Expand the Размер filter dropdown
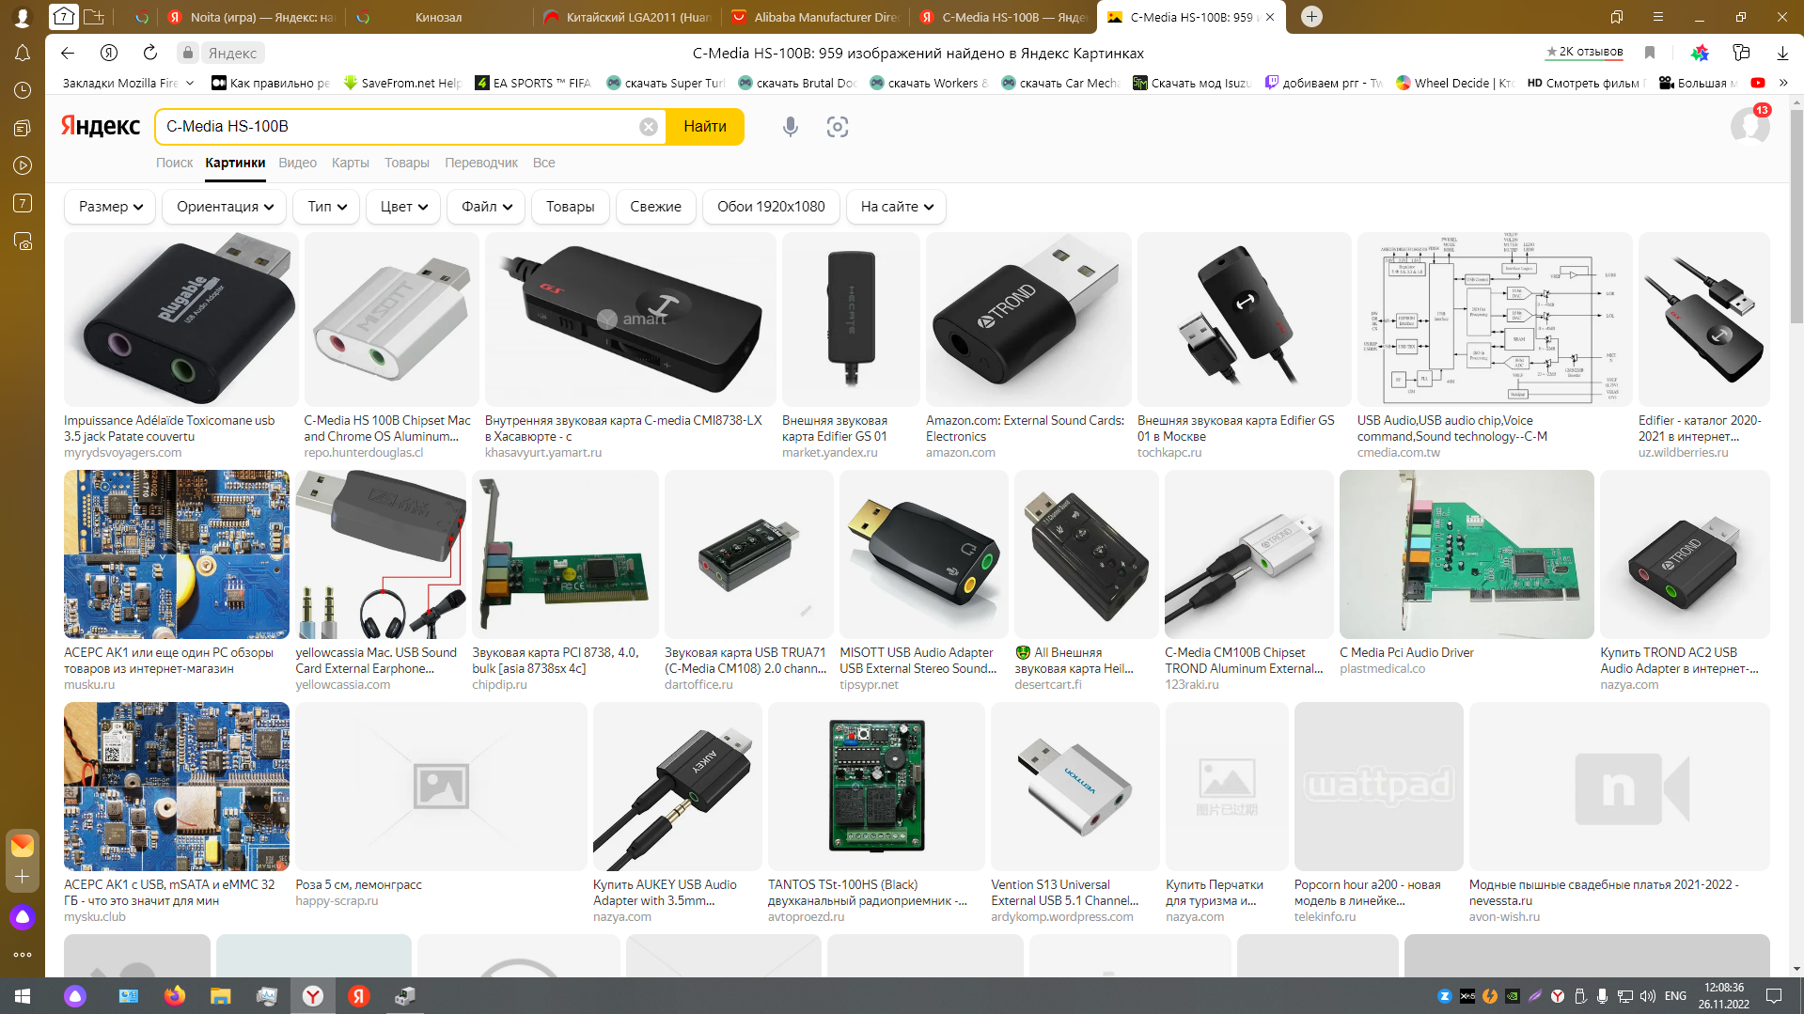This screenshot has width=1804, height=1014. [111, 207]
